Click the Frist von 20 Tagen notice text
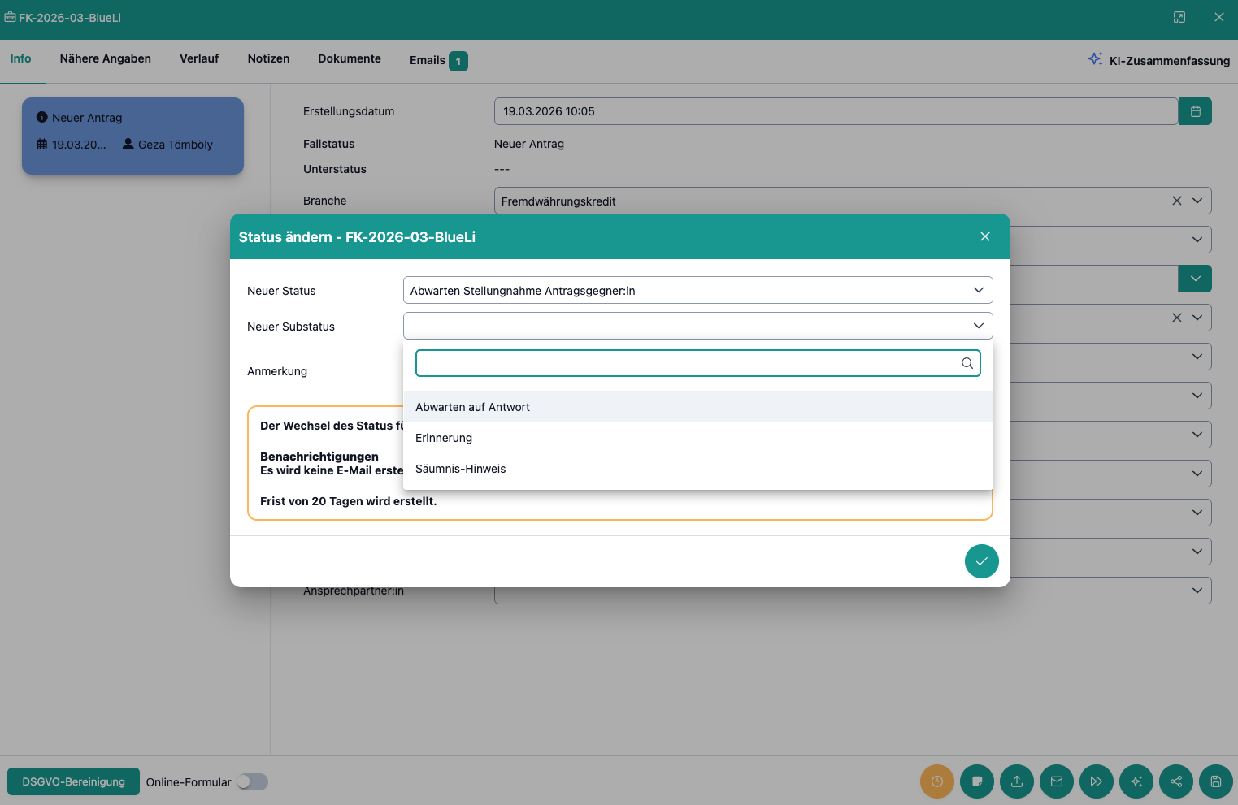 348,501
